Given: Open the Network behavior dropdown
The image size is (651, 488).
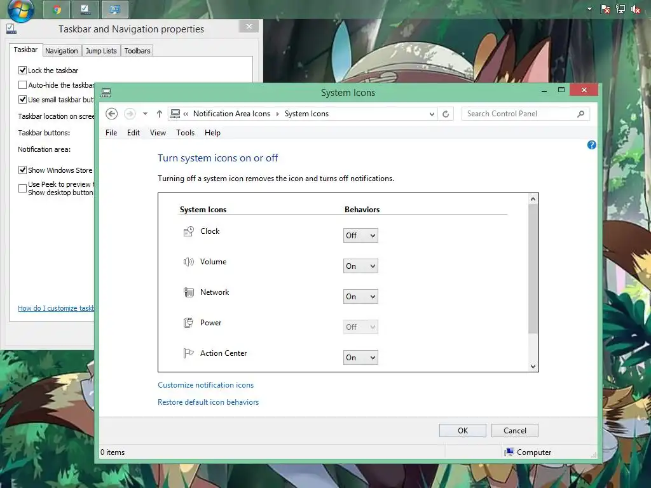Looking at the screenshot, I should click(x=360, y=297).
